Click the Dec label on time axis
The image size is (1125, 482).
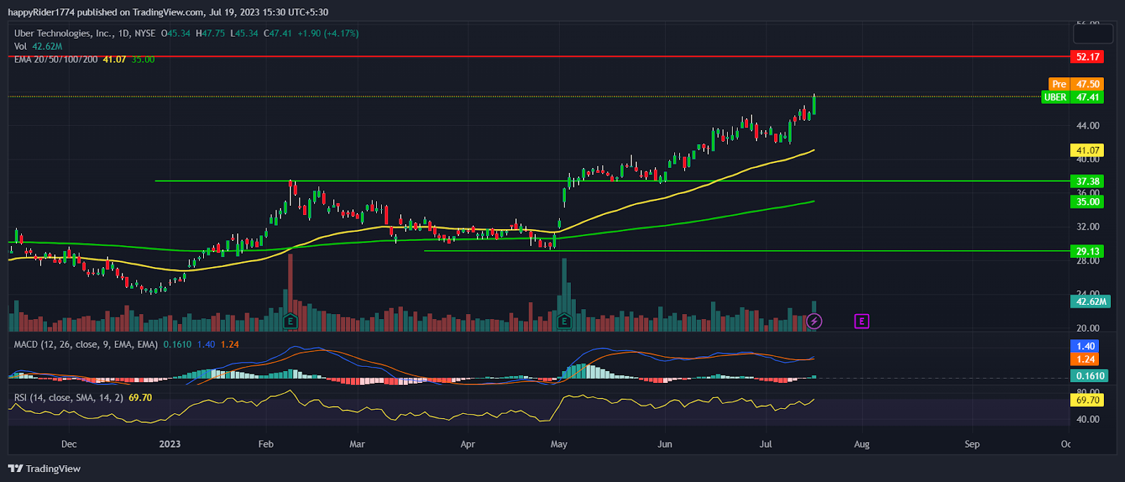tap(69, 444)
